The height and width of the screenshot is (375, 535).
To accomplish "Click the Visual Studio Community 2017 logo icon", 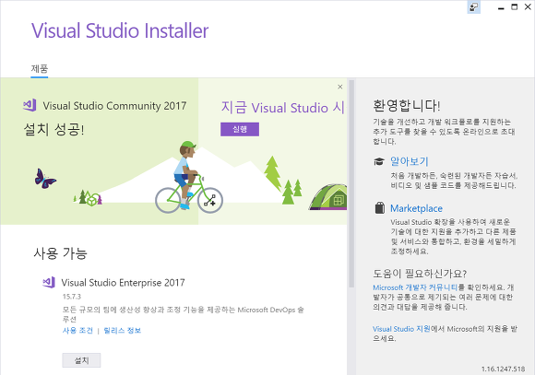I will tap(30, 105).
